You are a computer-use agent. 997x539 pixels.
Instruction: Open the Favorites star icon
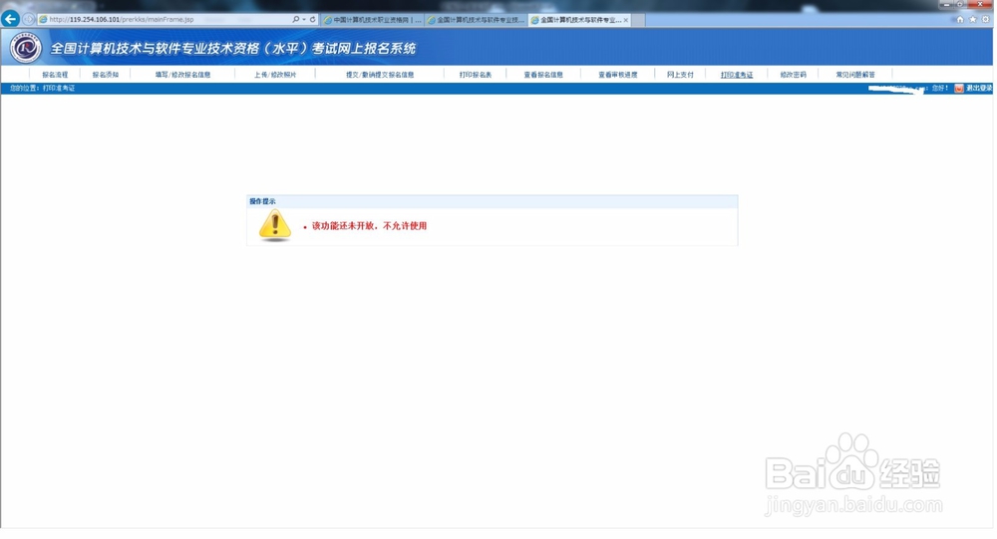click(x=972, y=20)
